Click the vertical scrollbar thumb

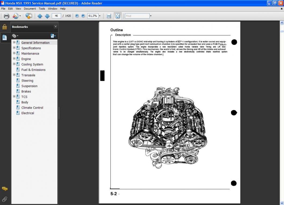[x=282, y=31]
